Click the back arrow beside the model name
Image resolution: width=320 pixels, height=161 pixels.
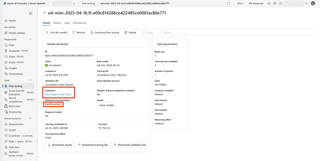coord(45,13)
